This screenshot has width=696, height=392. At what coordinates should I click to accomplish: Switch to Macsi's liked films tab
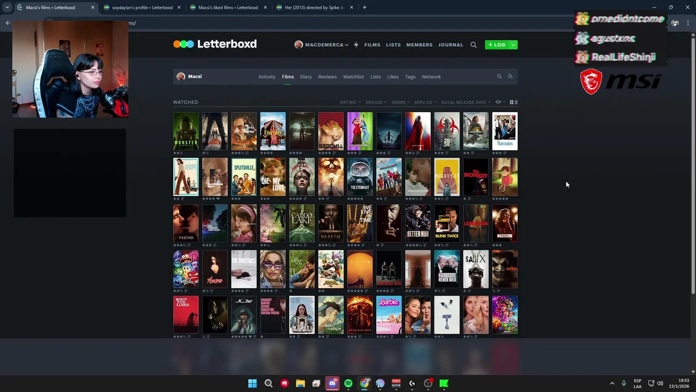tap(228, 8)
